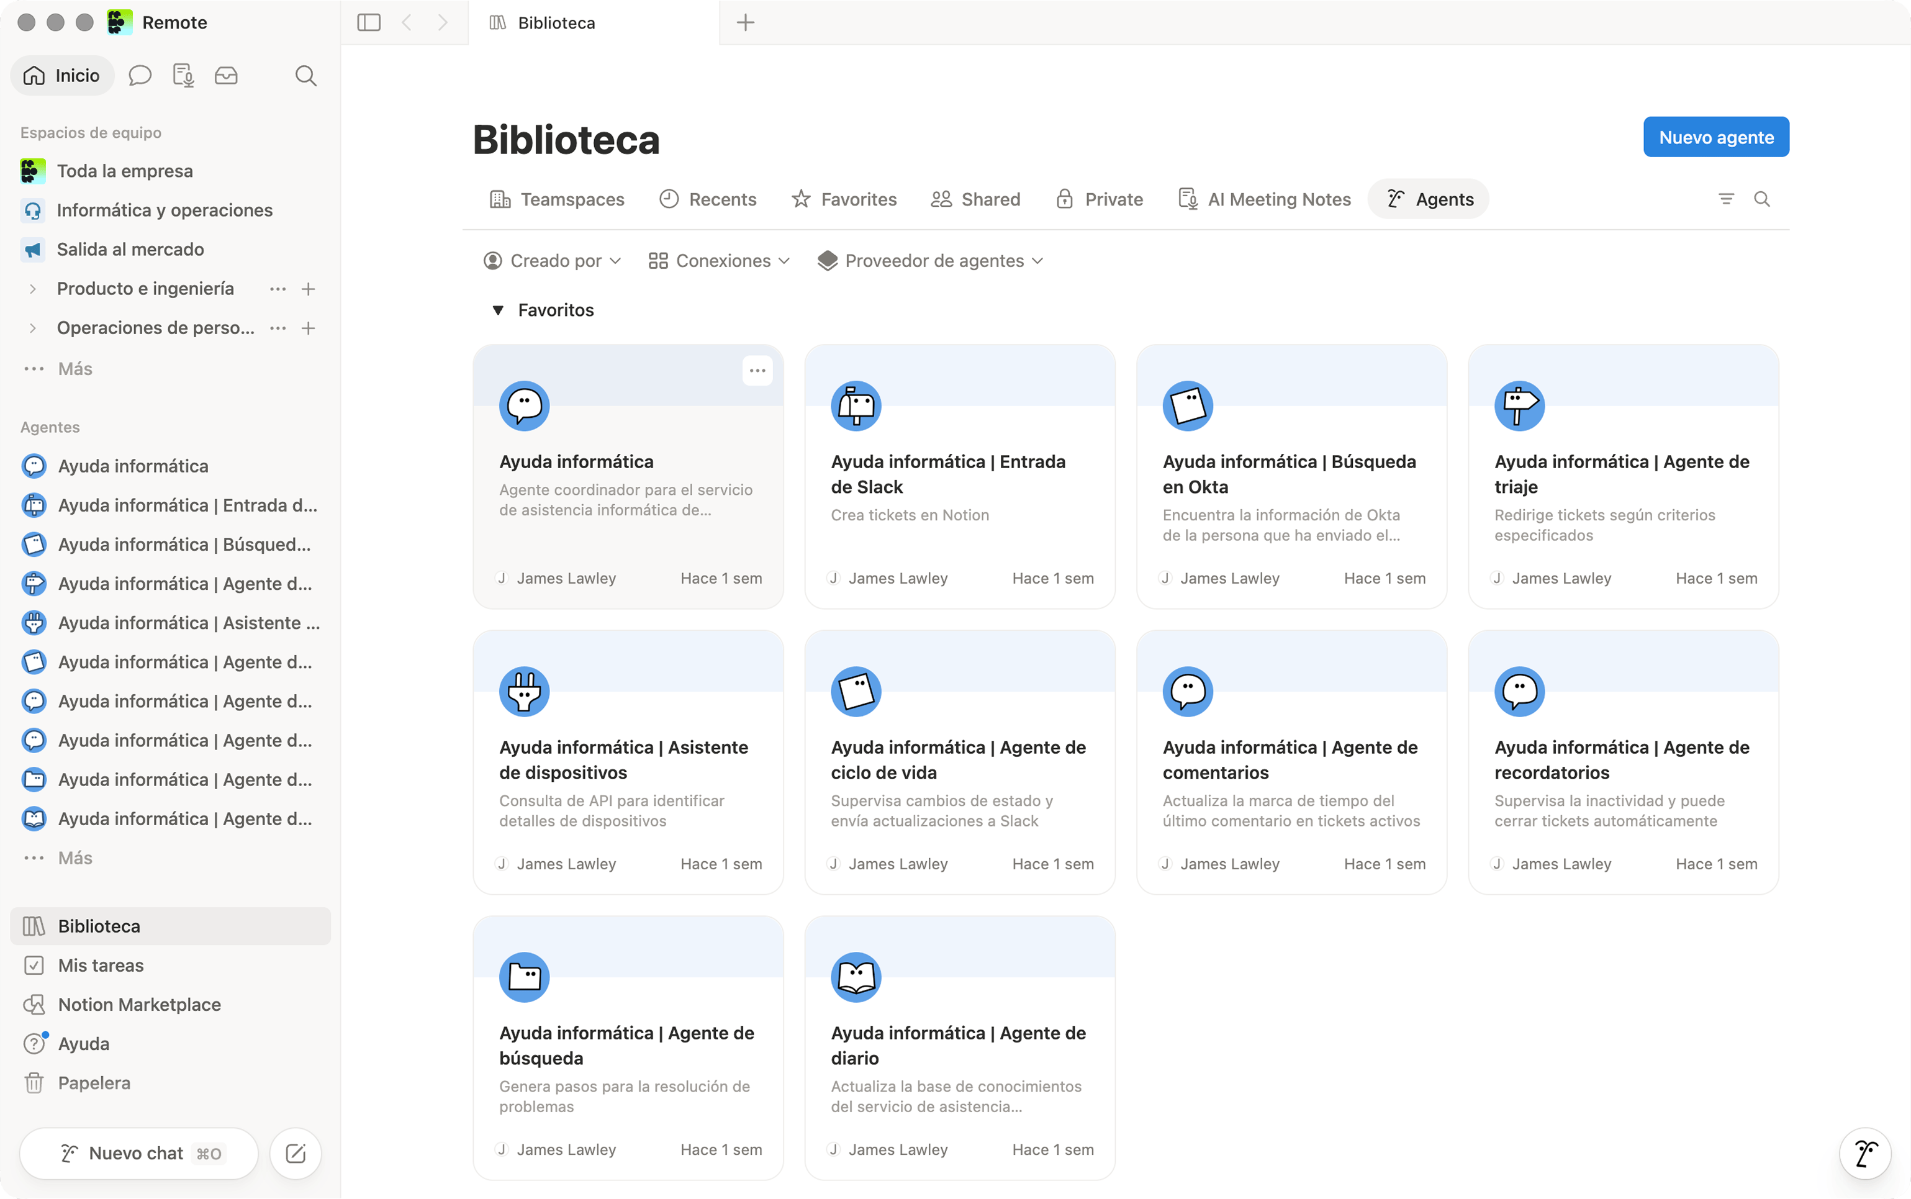This screenshot has width=1911, height=1199.
Task: Open the inbox tray icon in sidebar
Action: (x=226, y=75)
